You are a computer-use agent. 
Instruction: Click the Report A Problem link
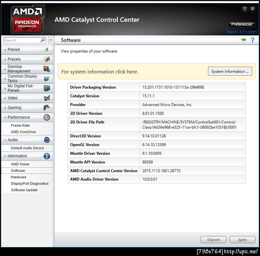(242, 32)
